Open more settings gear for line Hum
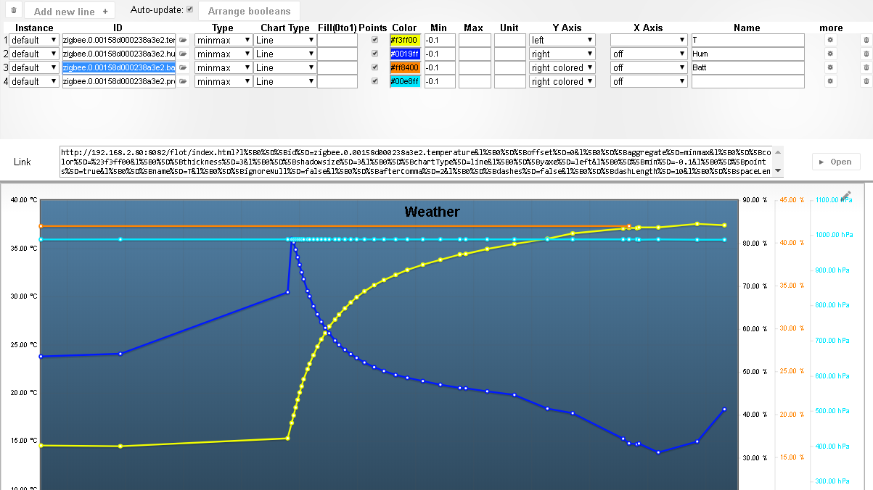 831,54
